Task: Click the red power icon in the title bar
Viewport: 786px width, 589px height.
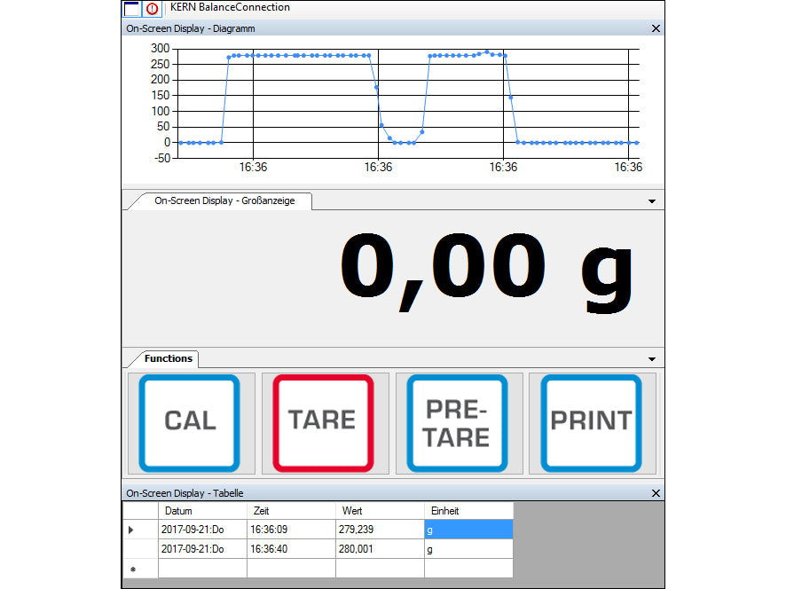Action: pos(151,8)
